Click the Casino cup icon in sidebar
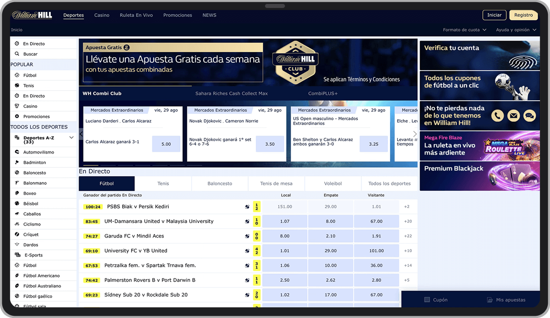Viewport: 550px width, 318px height. 17,106
